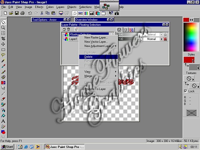This screenshot has width=200, height=150.
Task: Toggle the Color Palette toolbar button
Action: (x=86, y=13)
